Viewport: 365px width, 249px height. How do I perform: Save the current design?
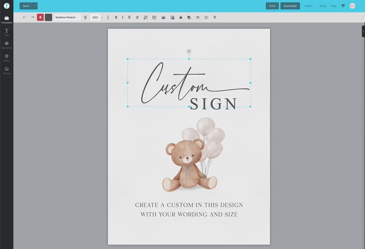(26, 6)
